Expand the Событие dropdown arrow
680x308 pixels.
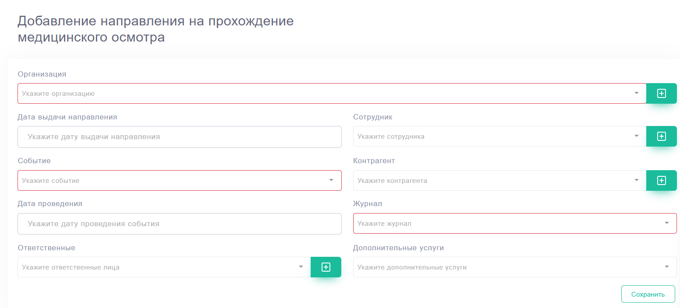331,180
